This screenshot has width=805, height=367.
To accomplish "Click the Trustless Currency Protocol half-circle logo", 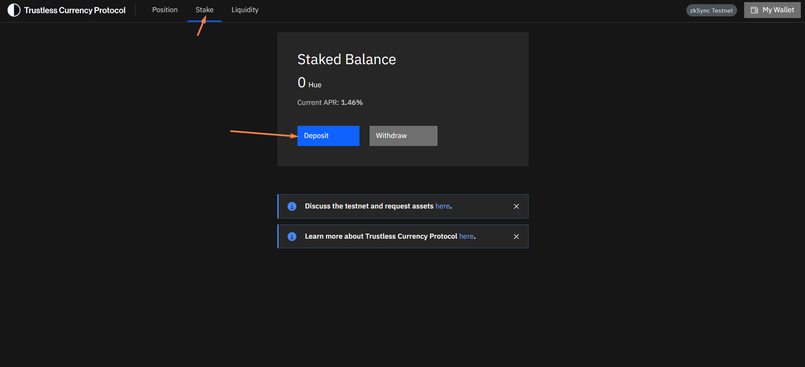I will click(x=14, y=10).
